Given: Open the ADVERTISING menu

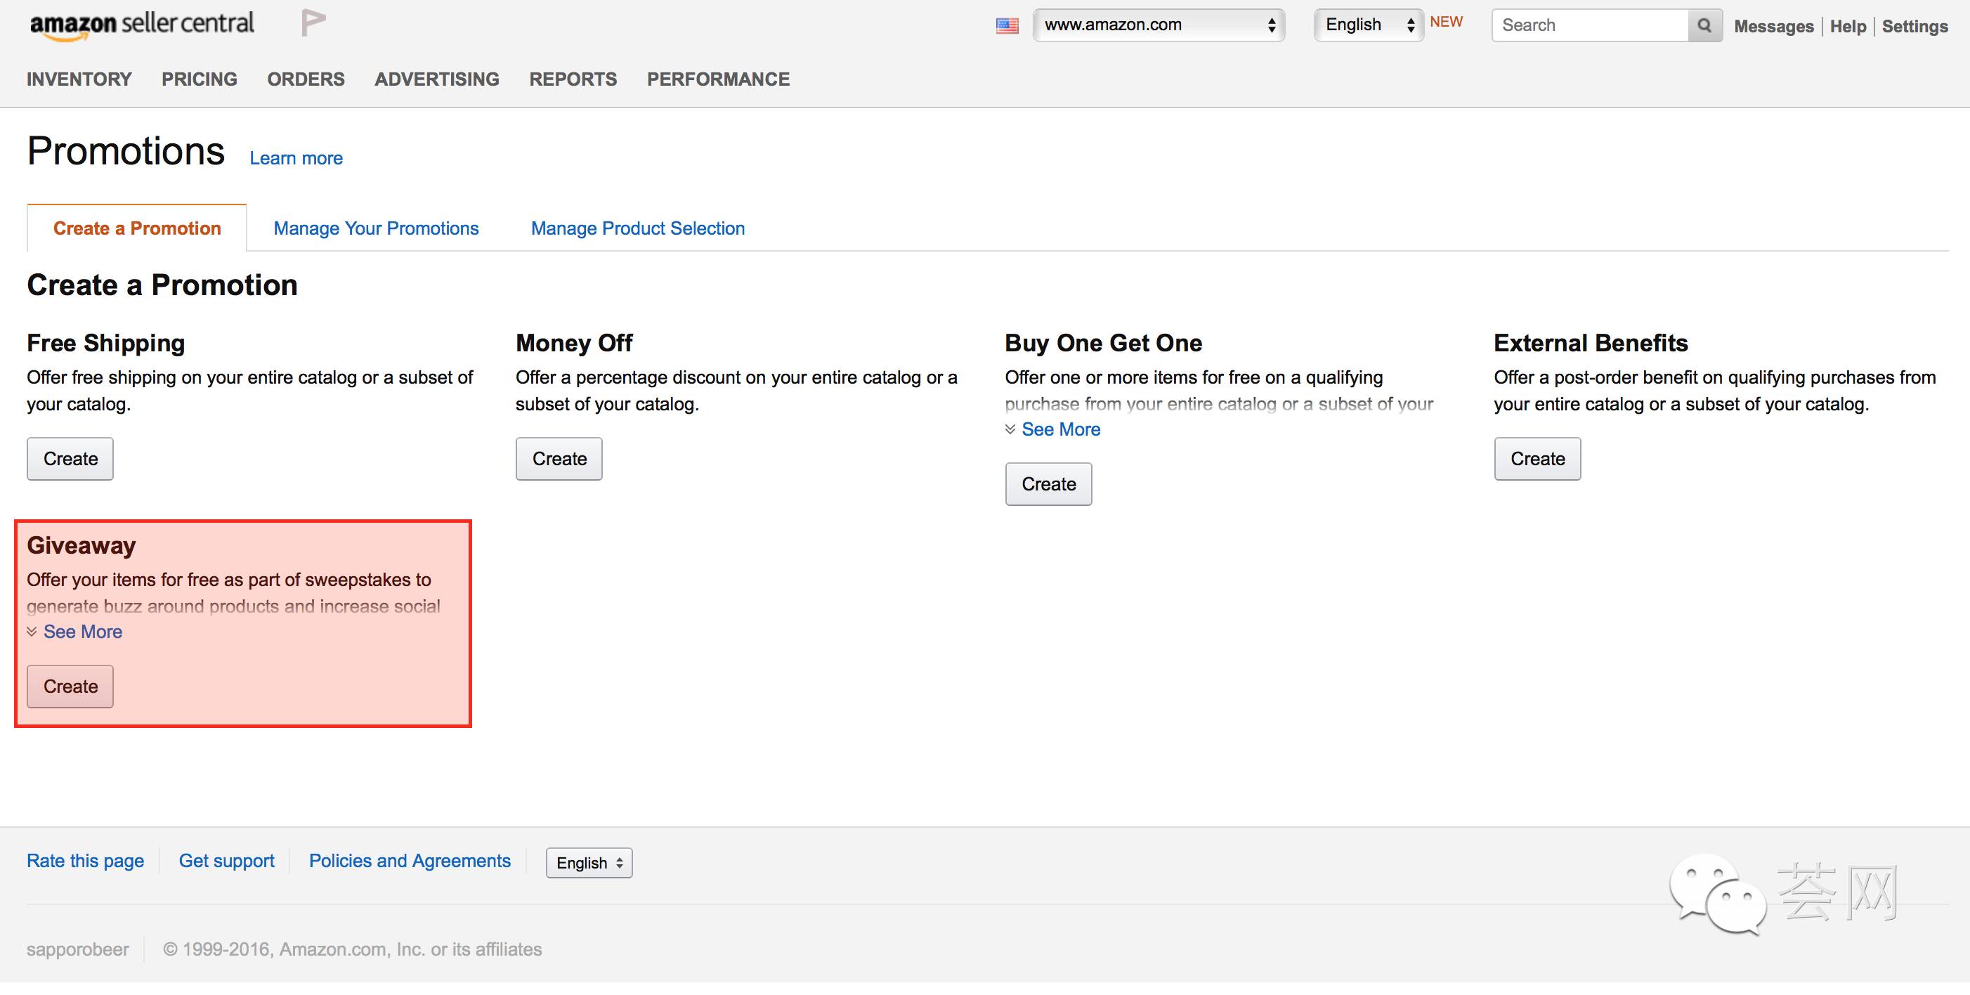Looking at the screenshot, I should coord(437,79).
